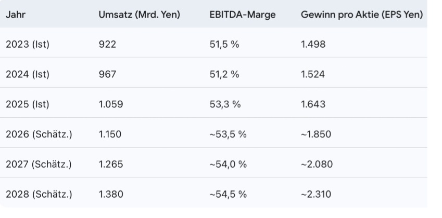Click the revenue value 1.380
This screenshot has width=442, height=218.
pos(110,195)
